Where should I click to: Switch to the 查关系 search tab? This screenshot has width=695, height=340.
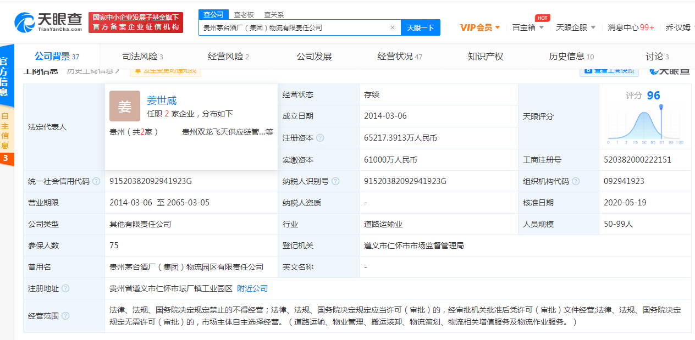[274, 15]
